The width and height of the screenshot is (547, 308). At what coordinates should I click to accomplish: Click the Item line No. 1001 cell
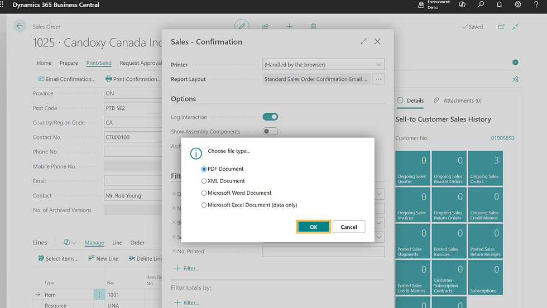pyautogui.click(x=125, y=295)
